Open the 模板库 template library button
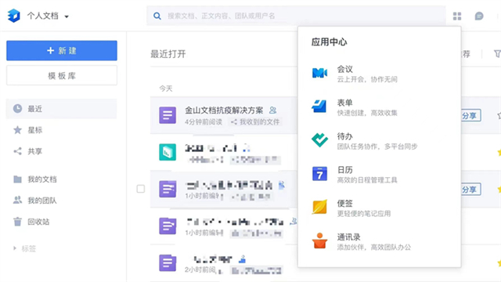The width and height of the screenshot is (501, 282). pos(62,75)
